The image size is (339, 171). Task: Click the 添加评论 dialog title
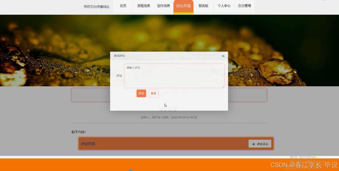pyautogui.click(x=119, y=56)
